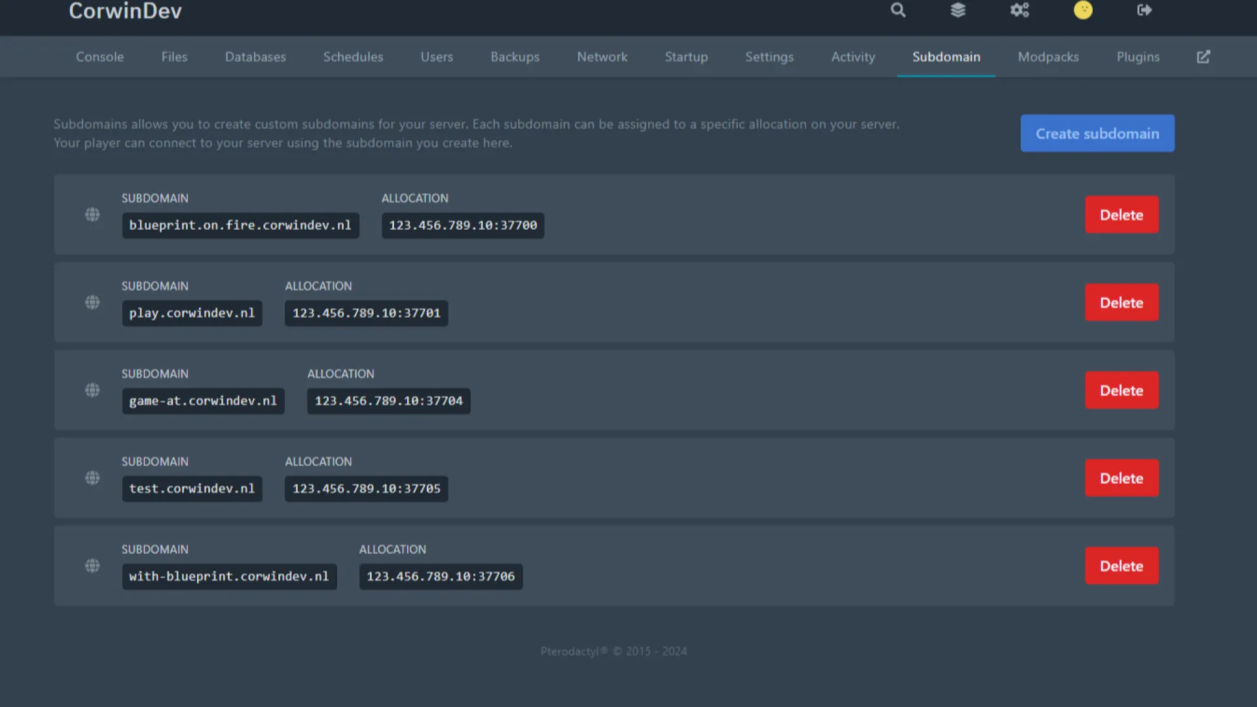The width and height of the screenshot is (1257, 707).
Task: Open the Activity tab
Action: tap(853, 57)
